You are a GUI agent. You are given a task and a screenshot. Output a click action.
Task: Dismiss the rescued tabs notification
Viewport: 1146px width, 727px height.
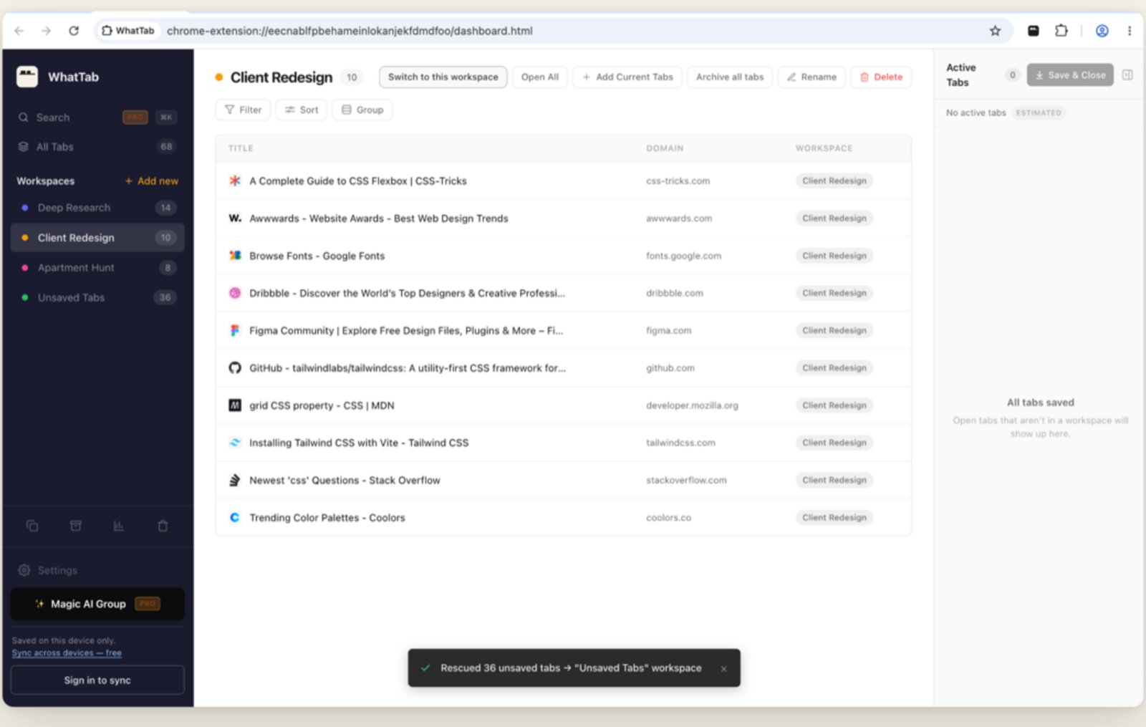[x=723, y=668]
